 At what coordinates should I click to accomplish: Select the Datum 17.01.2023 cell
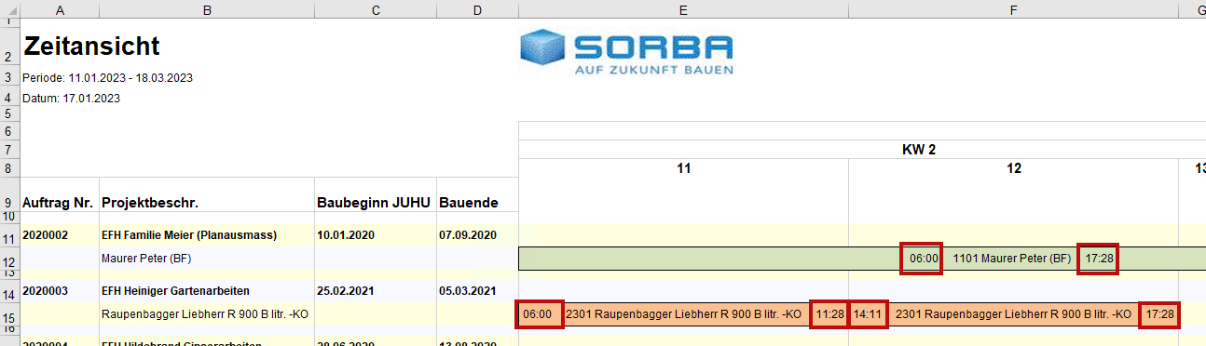(x=71, y=98)
